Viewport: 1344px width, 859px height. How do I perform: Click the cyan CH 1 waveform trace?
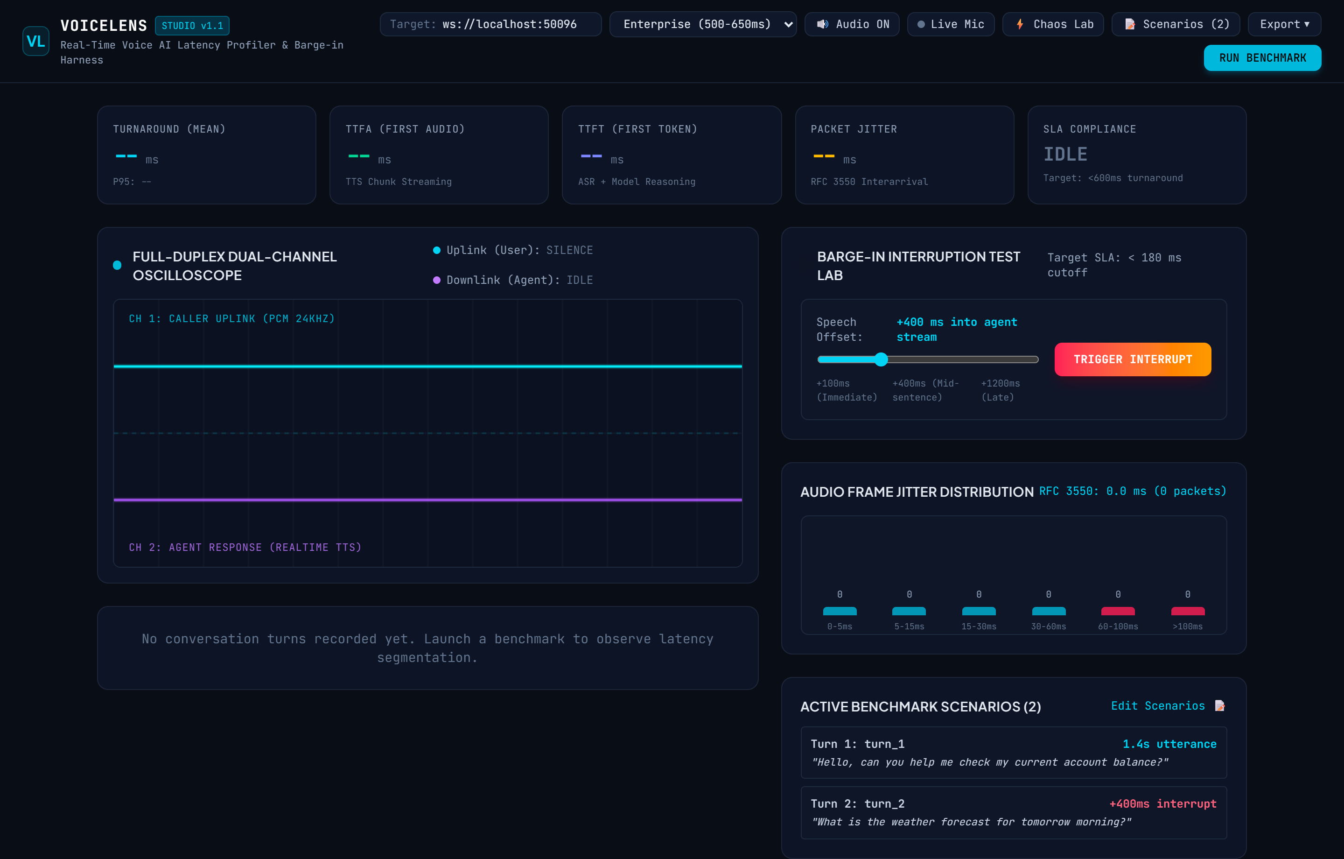pos(427,366)
